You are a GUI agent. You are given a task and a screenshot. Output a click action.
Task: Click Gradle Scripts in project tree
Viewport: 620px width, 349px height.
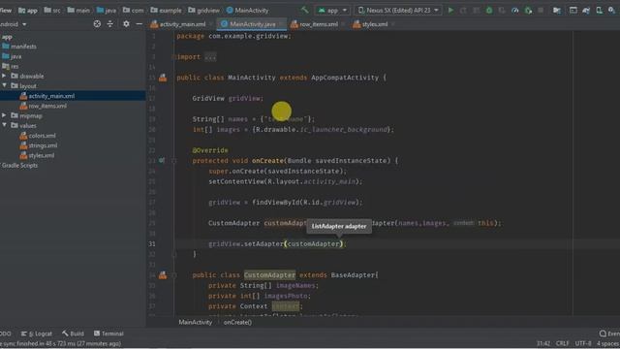tap(19, 165)
